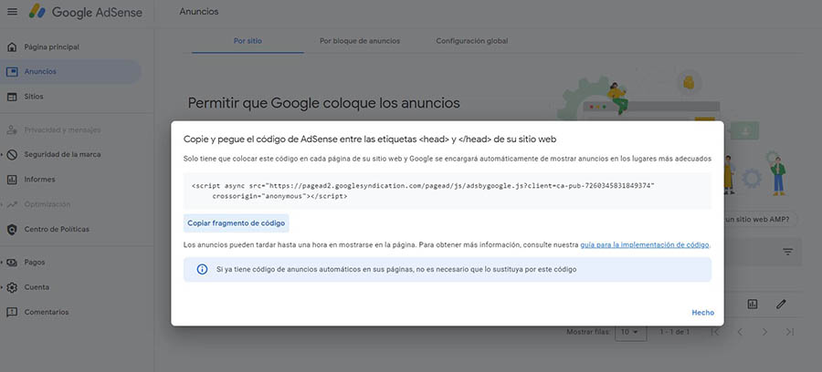Click the filter icon in table header
This screenshot has width=822, height=372.
click(x=786, y=252)
